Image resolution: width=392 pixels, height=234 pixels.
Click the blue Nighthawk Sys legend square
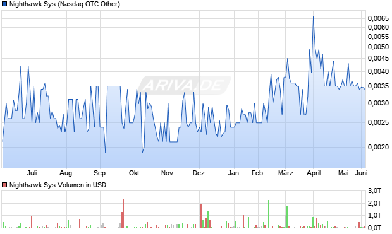[x=4, y=4]
